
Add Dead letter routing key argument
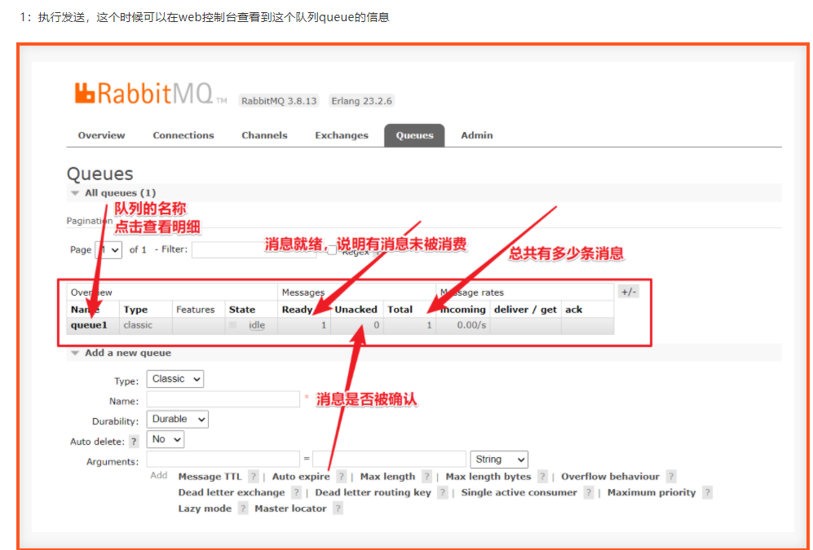click(x=373, y=492)
